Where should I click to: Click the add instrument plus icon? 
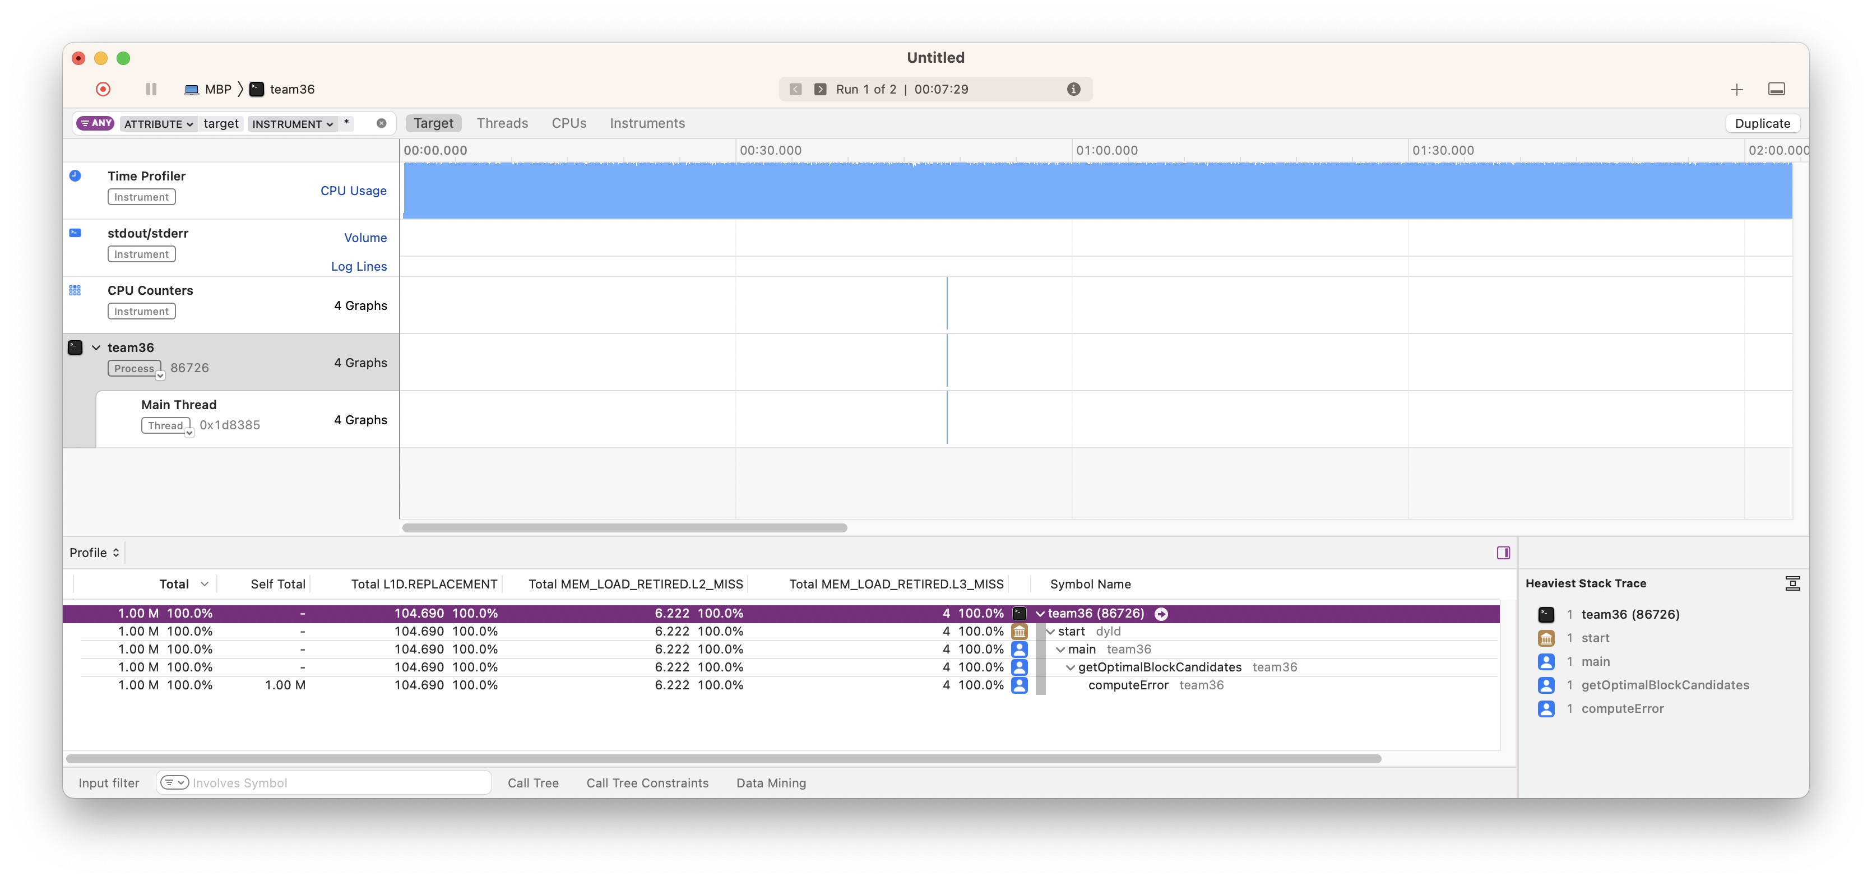(x=1737, y=89)
